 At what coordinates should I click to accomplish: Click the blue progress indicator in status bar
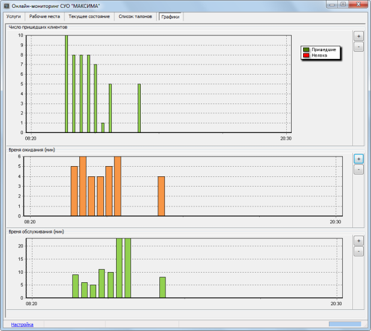pyautogui.click(x=345, y=324)
